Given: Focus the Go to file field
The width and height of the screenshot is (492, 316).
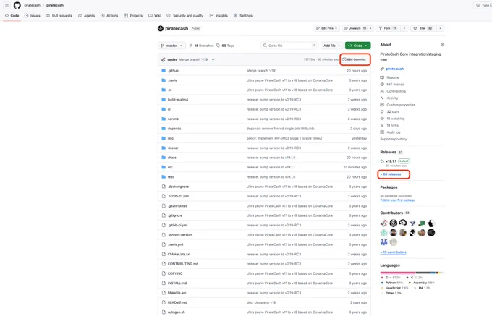Looking at the screenshot, I should (289, 46).
